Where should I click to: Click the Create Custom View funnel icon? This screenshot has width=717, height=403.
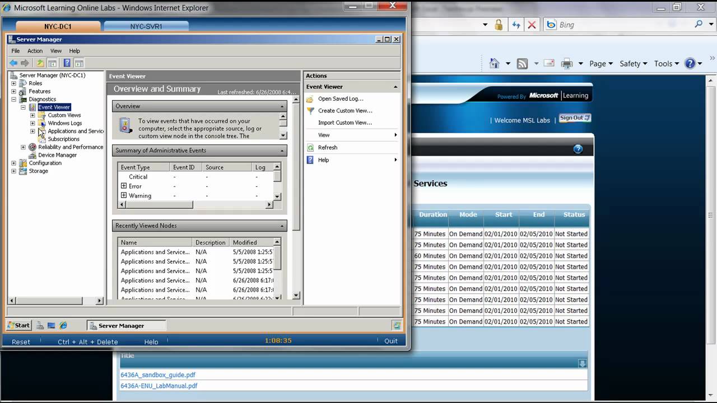[x=310, y=111]
